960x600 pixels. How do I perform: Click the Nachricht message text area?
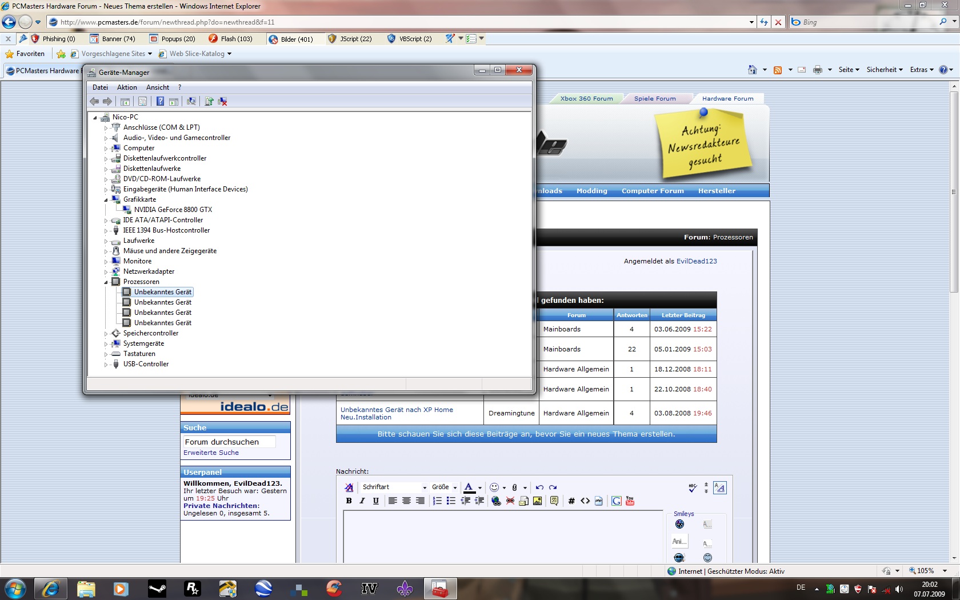click(x=503, y=537)
